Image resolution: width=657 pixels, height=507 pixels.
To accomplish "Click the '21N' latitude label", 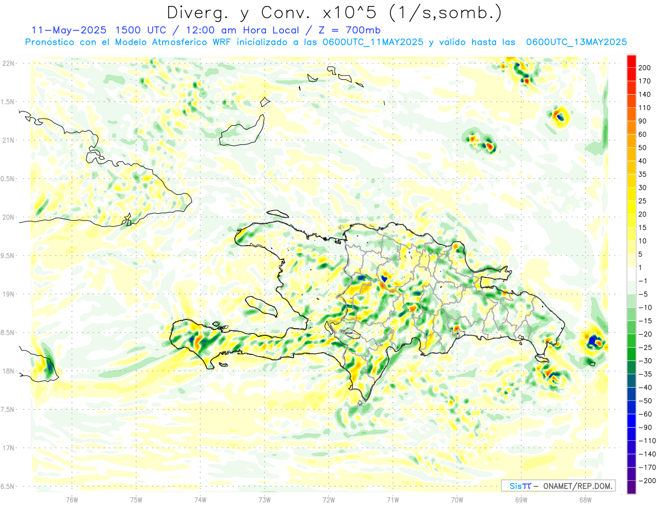I will click(x=8, y=140).
